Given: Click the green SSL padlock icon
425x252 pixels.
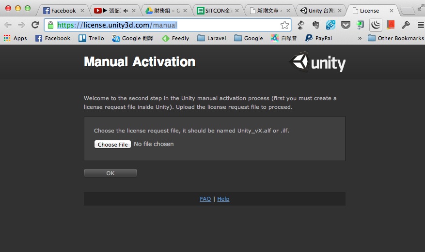Looking at the screenshot, I should (x=50, y=25).
